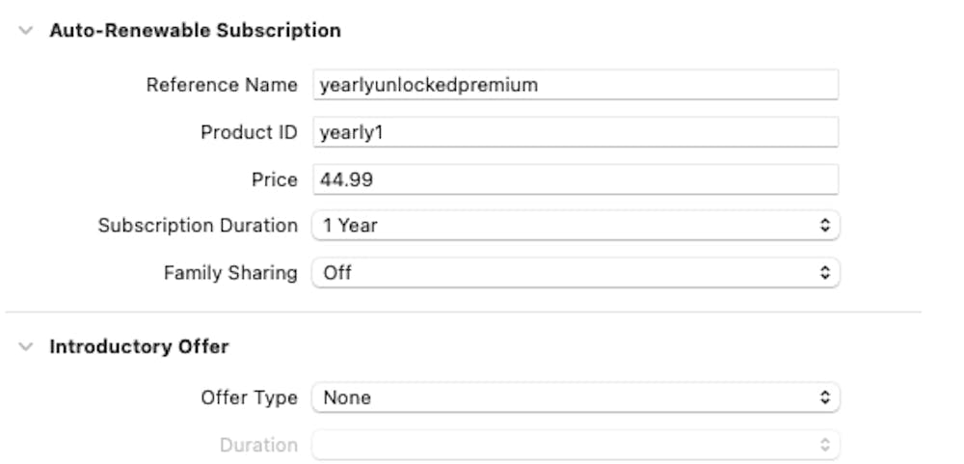Click the Family Sharing label

(230, 273)
